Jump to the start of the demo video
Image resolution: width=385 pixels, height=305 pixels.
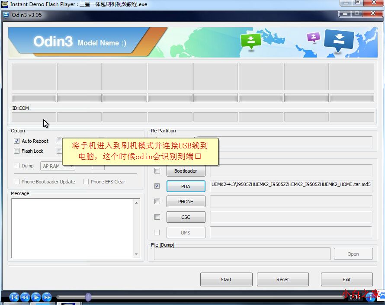[x=14, y=297]
